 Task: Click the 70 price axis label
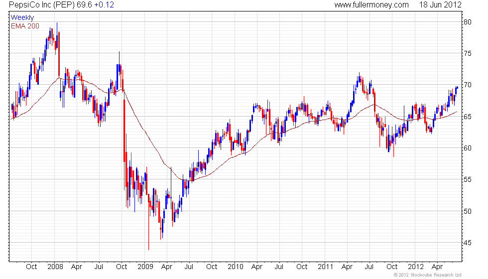tap(468, 85)
